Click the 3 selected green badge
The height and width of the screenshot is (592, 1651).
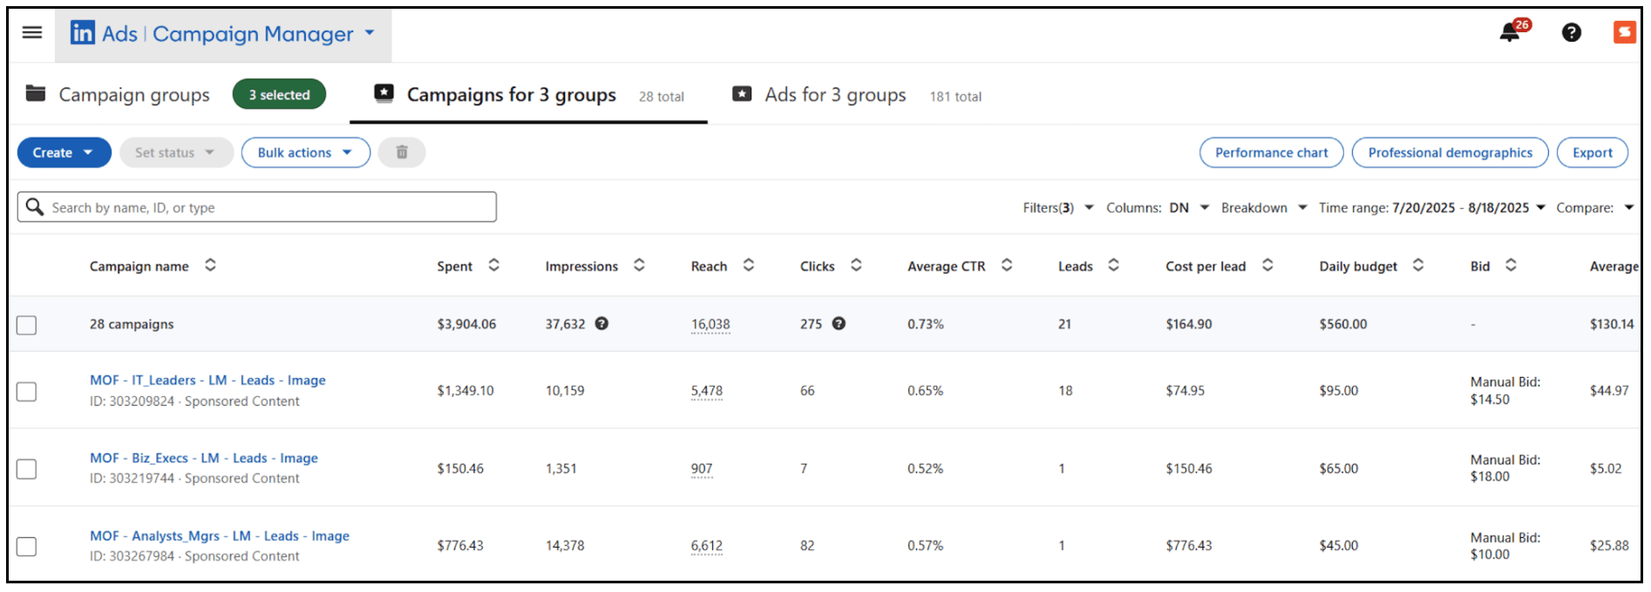279,94
